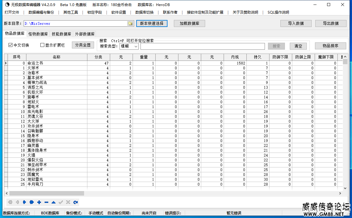Viewport: 352px width, 218px height.
Task: Click the 序号 column header
Action: (x=17, y=57)
